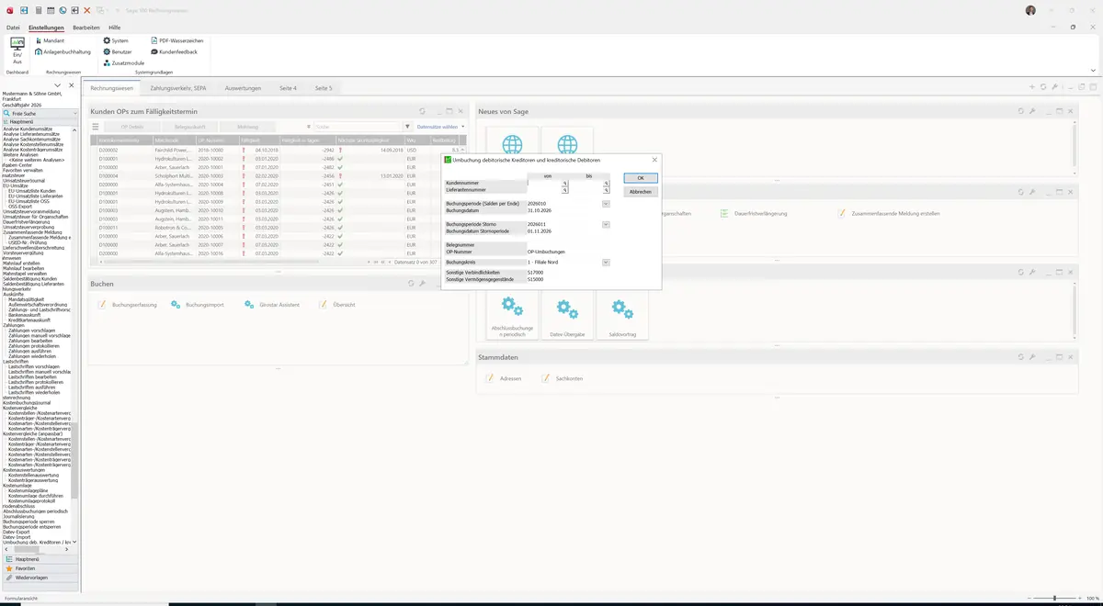Open Wiedervorlagen section in sidebar
Image resolution: width=1103 pixels, height=606 pixels.
(39, 578)
